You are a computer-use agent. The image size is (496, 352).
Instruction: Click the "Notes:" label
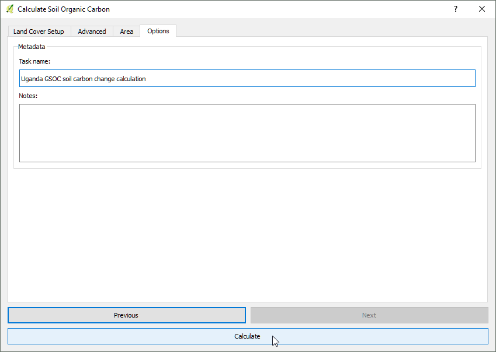[28, 96]
